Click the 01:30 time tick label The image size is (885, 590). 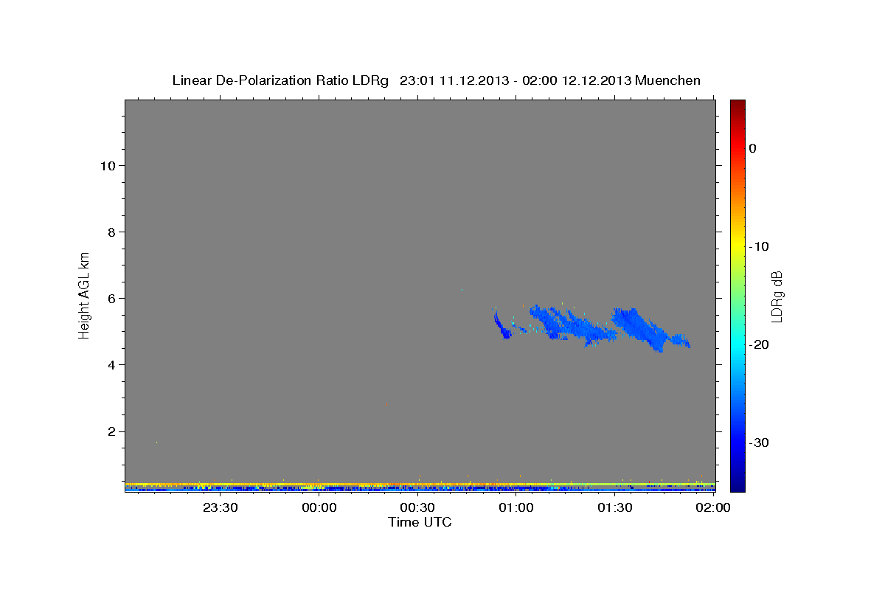coord(615,507)
